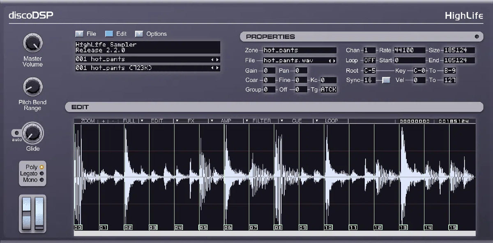Image resolution: width=493 pixels, height=243 pixels.
Task: Select Mono voice mode
Action: 41,179
